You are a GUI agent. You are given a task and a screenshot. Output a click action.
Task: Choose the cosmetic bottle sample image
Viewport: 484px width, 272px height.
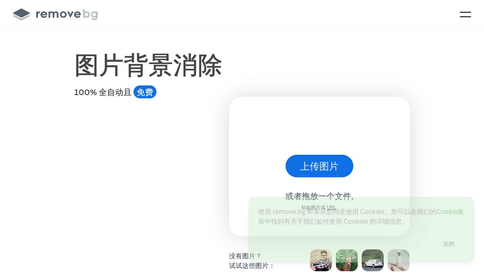[x=398, y=260]
